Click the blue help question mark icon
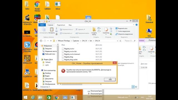This screenshot has height=100, width=178. (x=137, y=25)
